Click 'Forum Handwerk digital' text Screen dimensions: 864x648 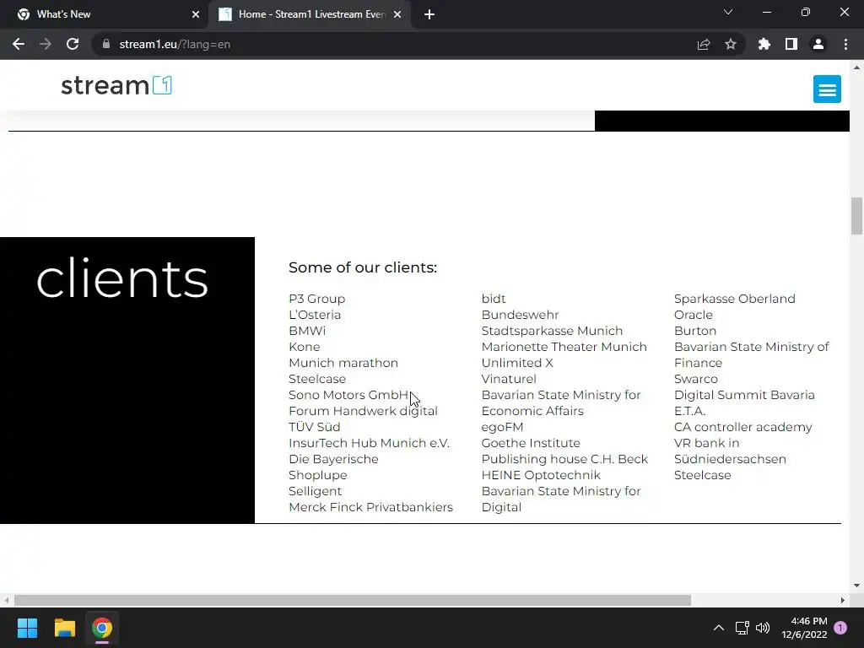point(363,411)
